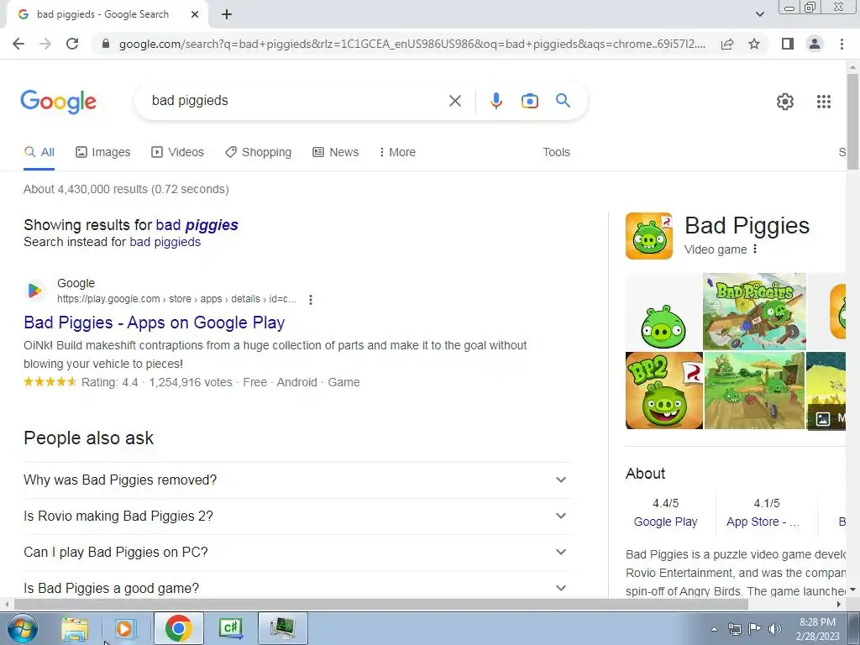Open Chrome three-dot menu

tap(842, 44)
